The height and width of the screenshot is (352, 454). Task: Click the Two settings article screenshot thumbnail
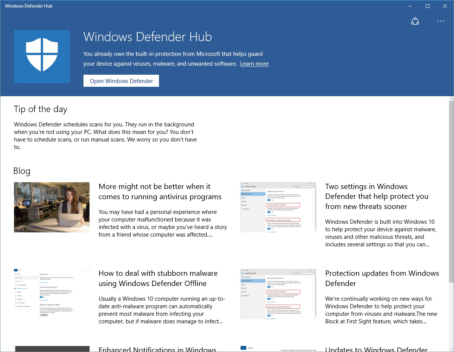coord(278,207)
